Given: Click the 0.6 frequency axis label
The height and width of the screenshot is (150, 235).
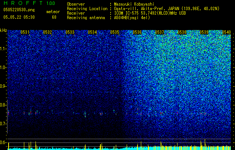Looking at the screenshot, I should coord(3,142).
